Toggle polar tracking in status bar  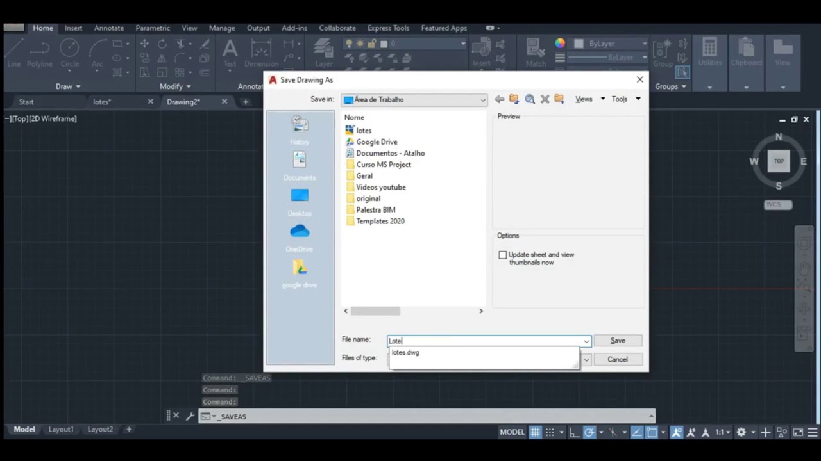click(589, 432)
